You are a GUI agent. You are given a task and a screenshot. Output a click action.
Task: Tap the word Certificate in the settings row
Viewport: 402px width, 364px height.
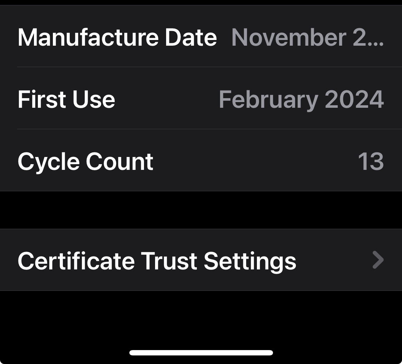tap(76, 261)
